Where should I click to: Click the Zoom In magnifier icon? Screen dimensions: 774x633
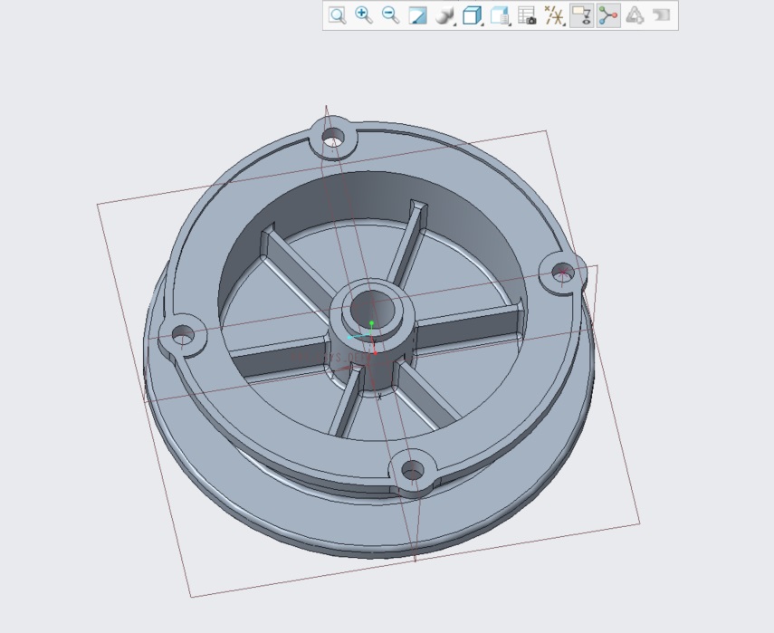tap(364, 15)
